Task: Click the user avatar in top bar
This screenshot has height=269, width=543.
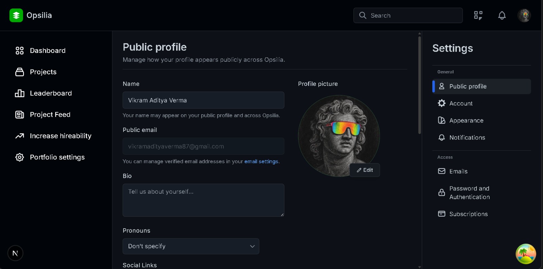Action: click(x=524, y=15)
